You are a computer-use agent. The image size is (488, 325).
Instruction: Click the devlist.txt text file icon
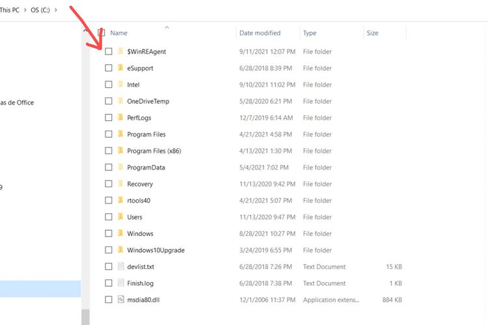(x=120, y=266)
